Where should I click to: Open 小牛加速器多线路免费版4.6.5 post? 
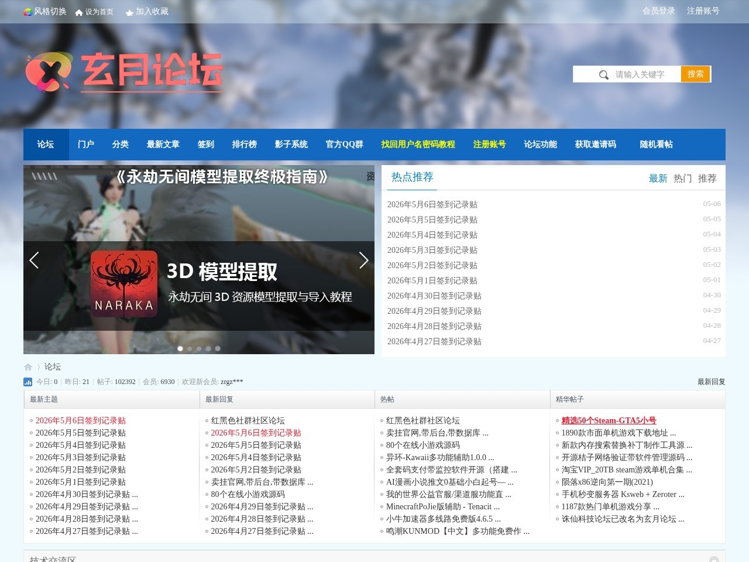[x=444, y=519]
